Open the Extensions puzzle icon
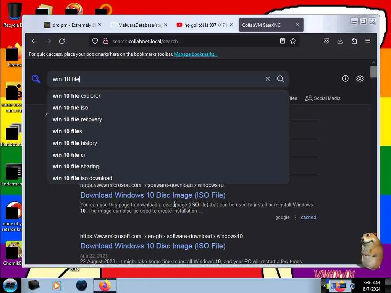This screenshot has height=293, width=391. [354, 41]
